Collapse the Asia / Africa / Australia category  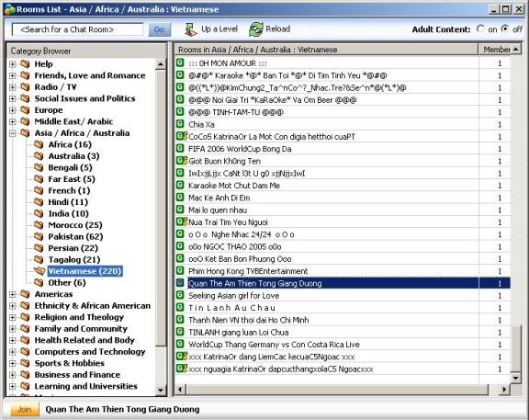pos(13,133)
